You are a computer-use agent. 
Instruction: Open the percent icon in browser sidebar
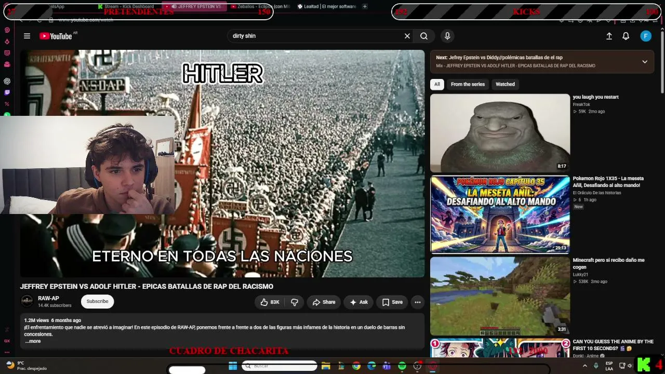[x=7, y=104]
